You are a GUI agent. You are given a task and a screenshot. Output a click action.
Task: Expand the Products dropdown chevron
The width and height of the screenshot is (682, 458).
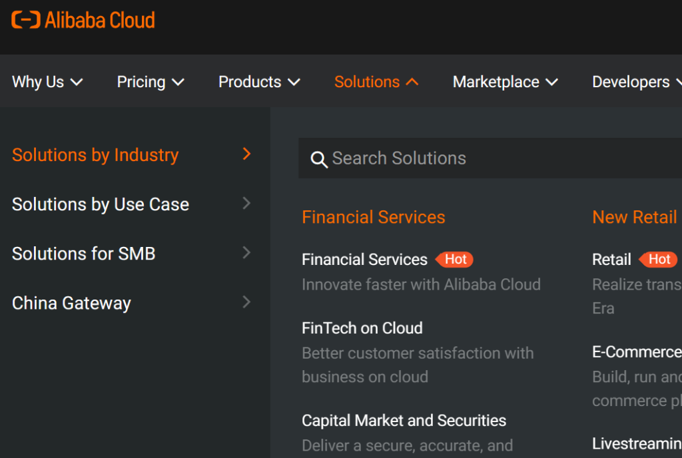pos(294,82)
